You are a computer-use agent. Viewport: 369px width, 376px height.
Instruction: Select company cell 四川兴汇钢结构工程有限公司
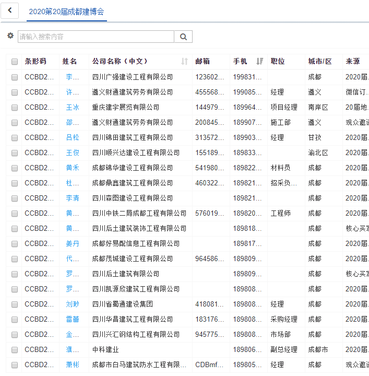click(x=136, y=334)
